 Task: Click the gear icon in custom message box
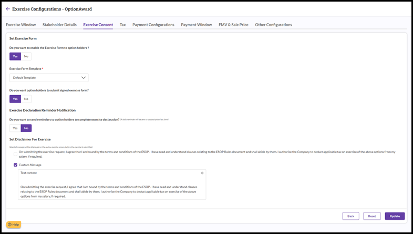pyautogui.click(x=202, y=173)
